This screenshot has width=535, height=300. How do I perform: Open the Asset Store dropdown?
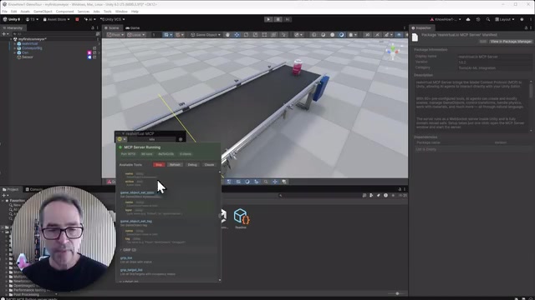click(57, 19)
